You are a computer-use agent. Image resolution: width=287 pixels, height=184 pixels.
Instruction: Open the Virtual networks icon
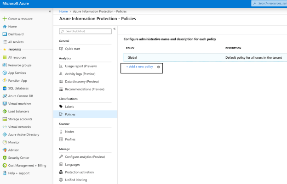click(5, 127)
